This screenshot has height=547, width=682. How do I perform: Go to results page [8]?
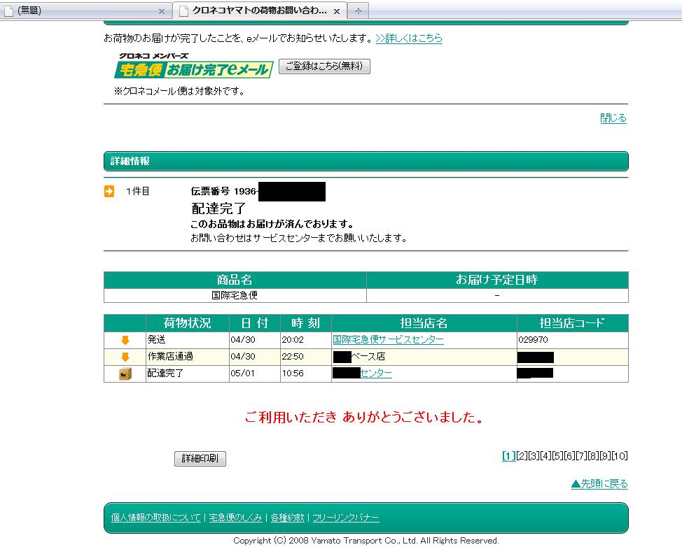(x=593, y=456)
